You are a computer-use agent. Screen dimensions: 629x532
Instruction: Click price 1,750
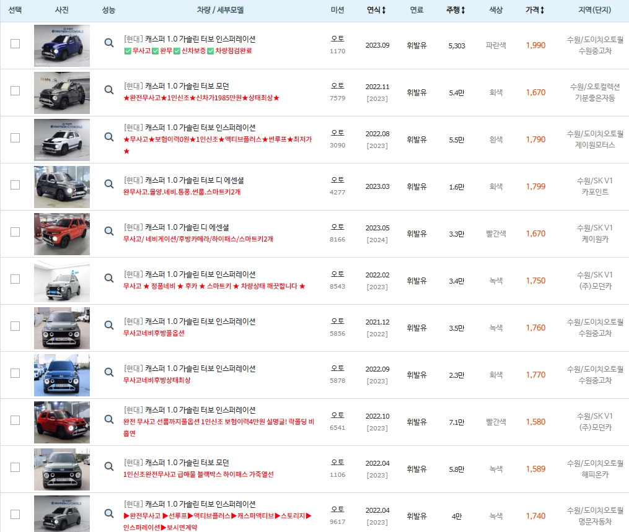click(x=535, y=281)
